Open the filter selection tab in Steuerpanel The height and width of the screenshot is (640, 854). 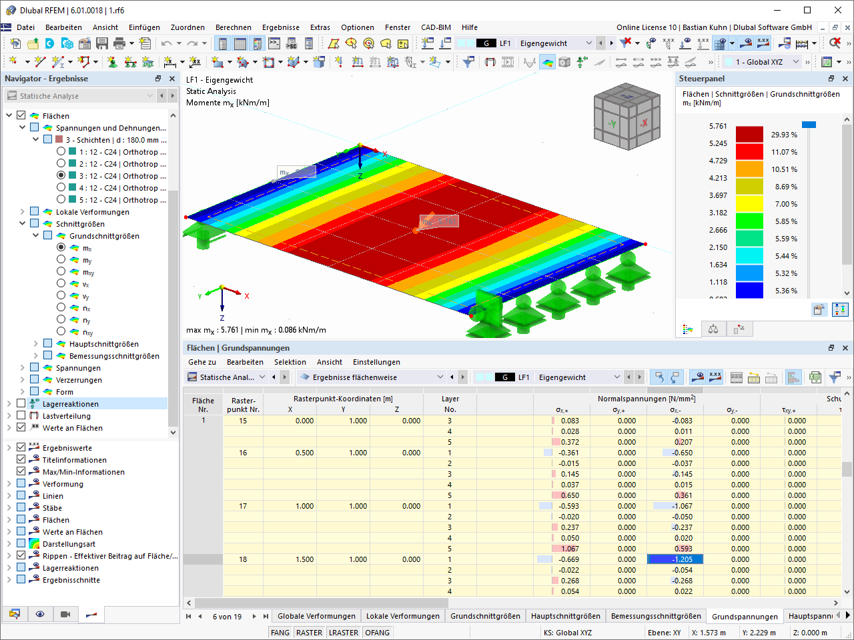pyautogui.click(x=739, y=329)
